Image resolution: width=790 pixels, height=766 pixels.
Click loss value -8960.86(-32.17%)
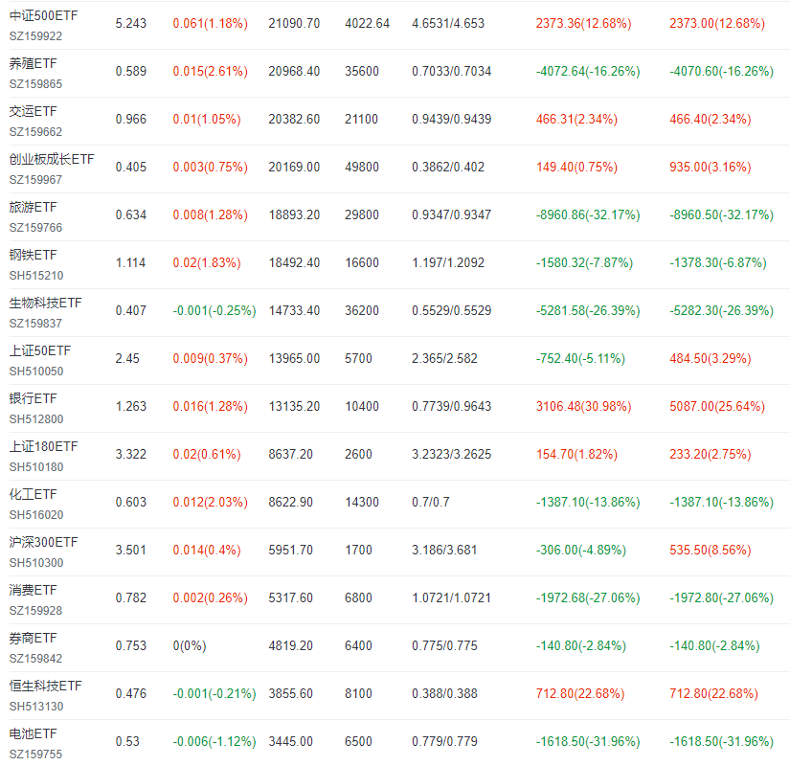tap(588, 215)
